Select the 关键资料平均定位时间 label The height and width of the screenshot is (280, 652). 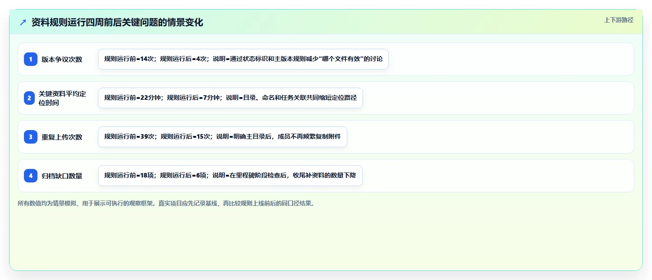point(62,98)
